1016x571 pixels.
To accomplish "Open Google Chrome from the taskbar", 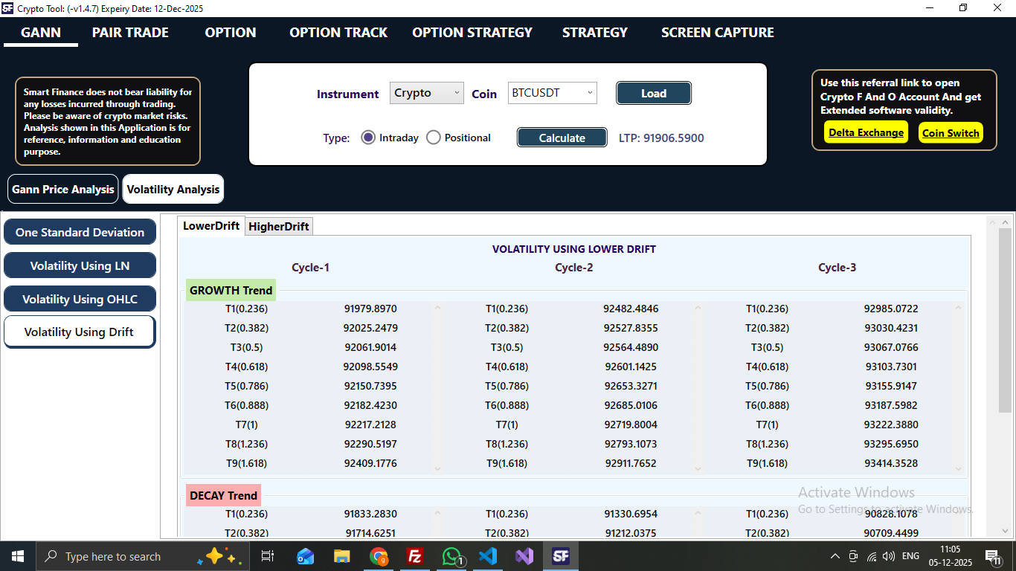I will click(379, 555).
